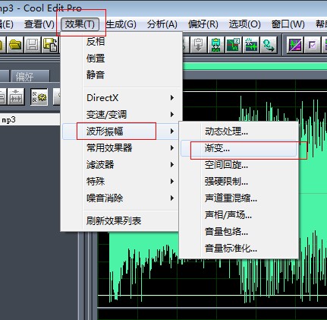Select 声道重混缩... in the submenu

pyautogui.click(x=239, y=198)
